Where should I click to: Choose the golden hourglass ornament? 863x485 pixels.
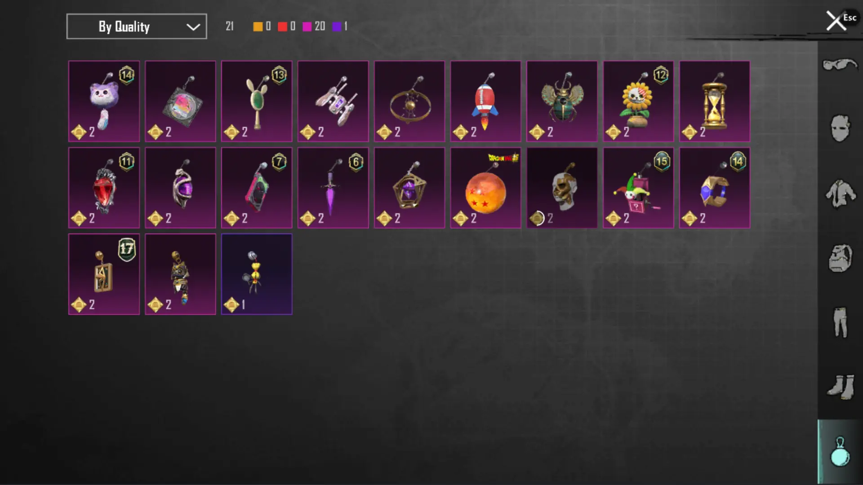[715, 101]
